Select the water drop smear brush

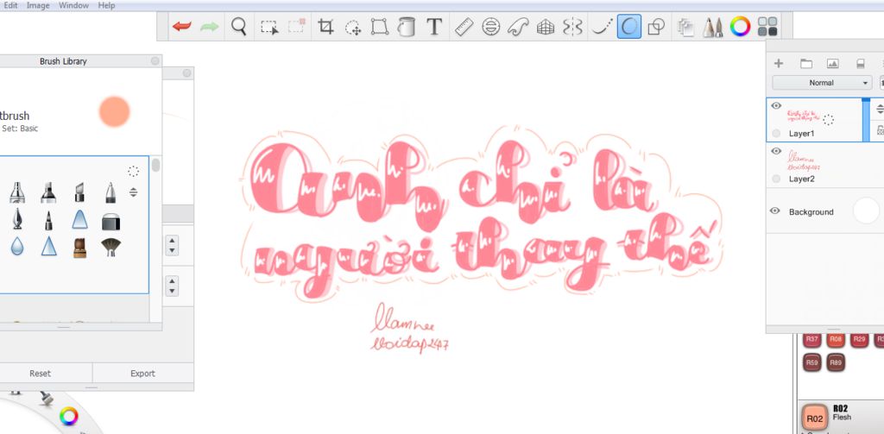pyautogui.click(x=17, y=246)
